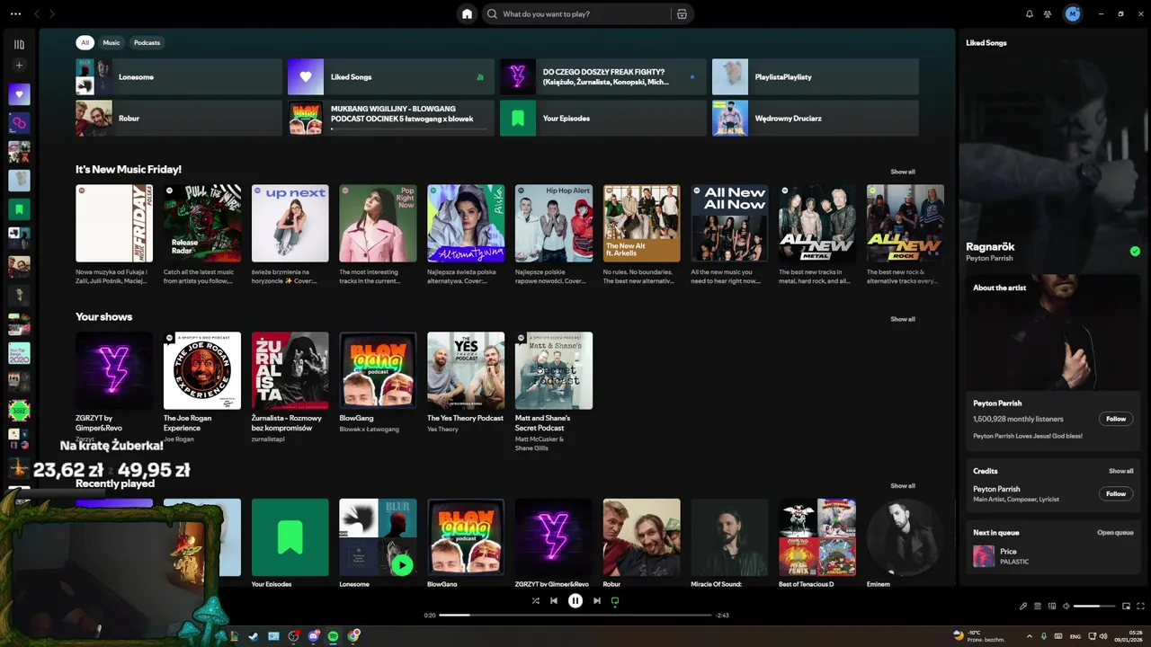Toggle the lyrics microphone icon

click(1023, 606)
